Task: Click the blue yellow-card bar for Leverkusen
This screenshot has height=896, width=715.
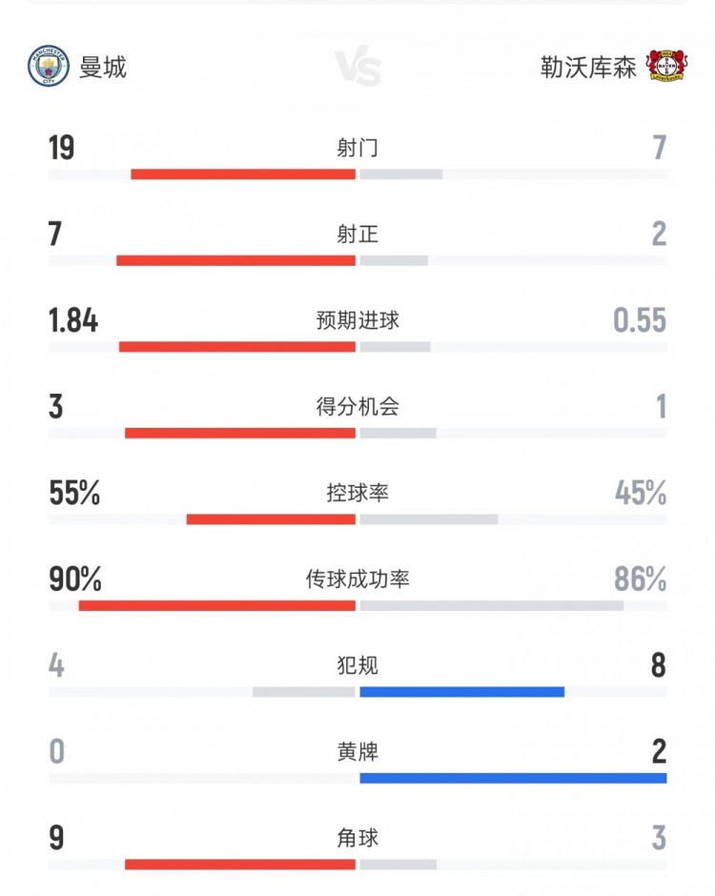Action: [x=513, y=778]
